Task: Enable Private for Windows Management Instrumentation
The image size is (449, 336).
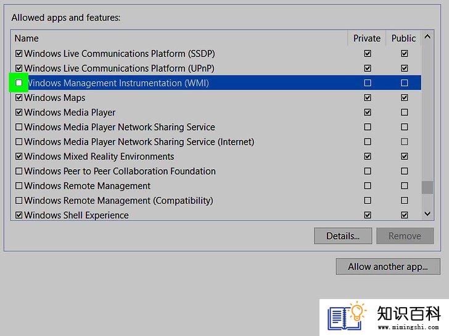Action: coord(368,83)
